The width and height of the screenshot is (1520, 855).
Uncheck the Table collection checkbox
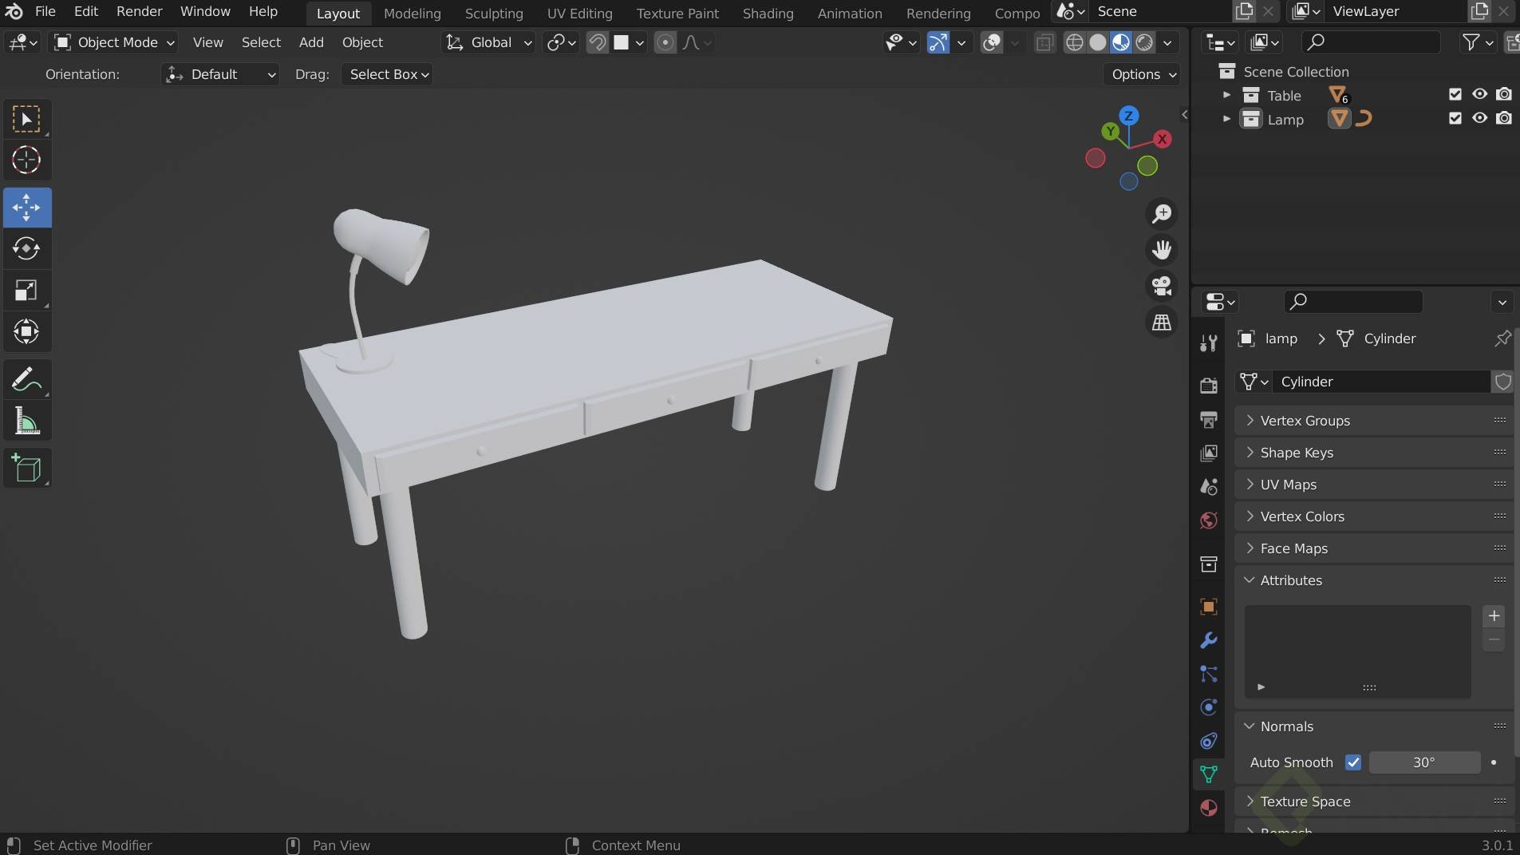pyautogui.click(x=1455, y=94)
